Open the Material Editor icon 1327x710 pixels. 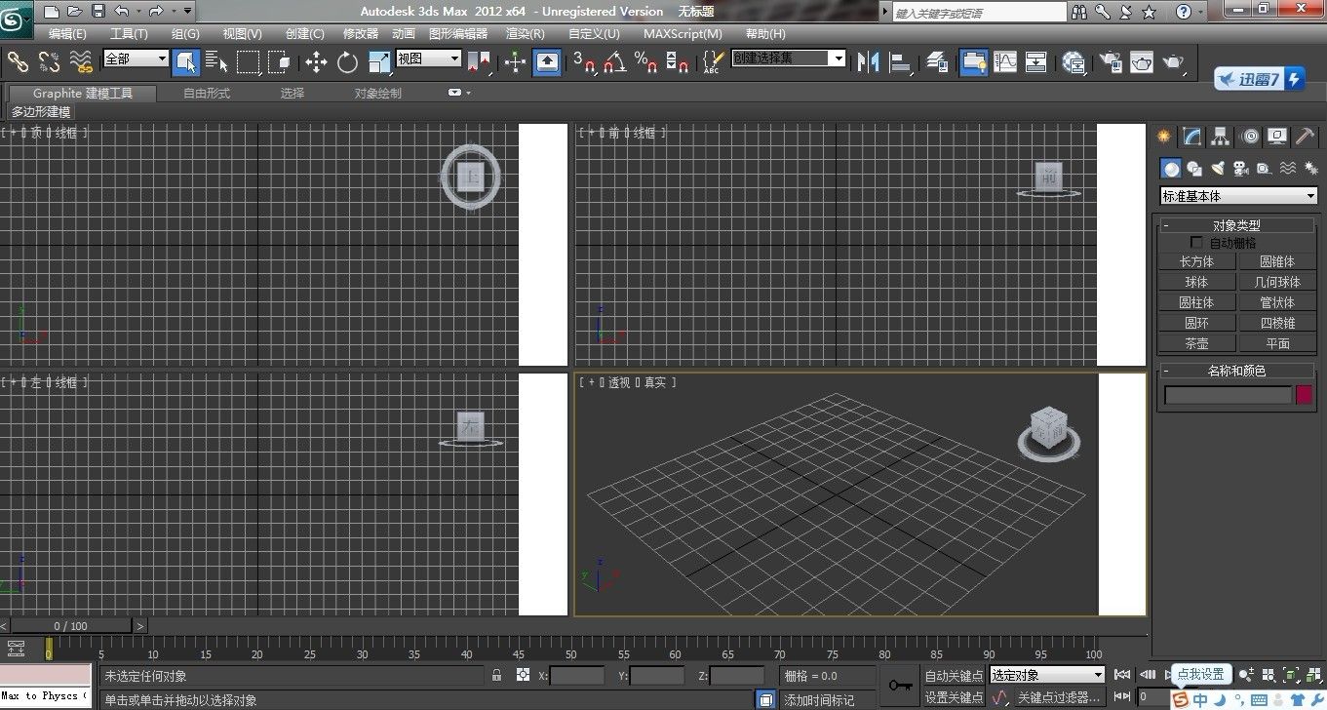[1074, 61]
